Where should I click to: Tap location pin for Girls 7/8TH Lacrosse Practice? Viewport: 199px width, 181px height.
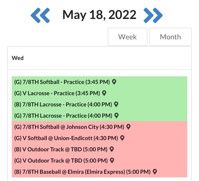pyautogui.click(x=116, y=116)
